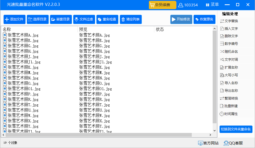255x148 pixels.
Task: Select file 张雪艺术照W.jpg in 名称 column
Action: tap(23, 116)
